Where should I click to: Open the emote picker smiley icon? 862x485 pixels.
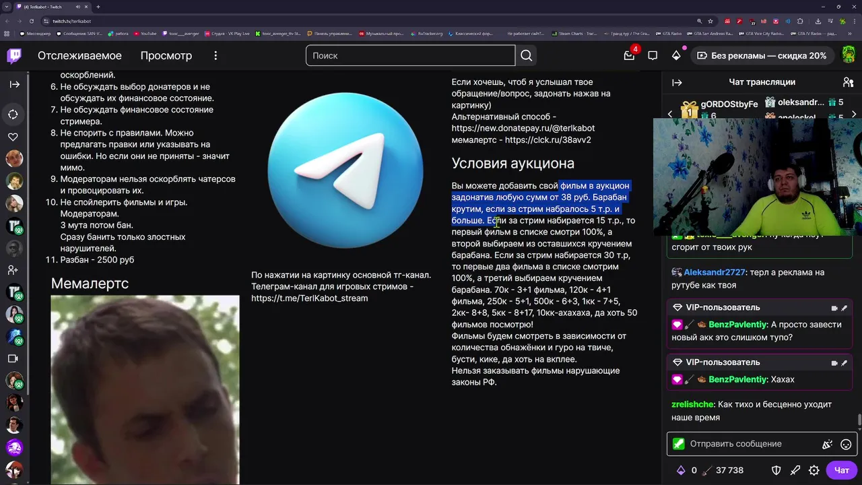click(x=846, y=445)
